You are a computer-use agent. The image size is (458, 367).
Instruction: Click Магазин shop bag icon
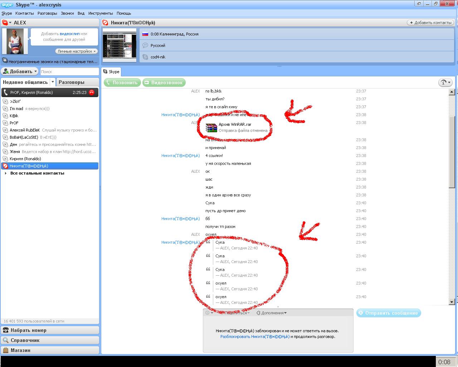(x=5, y=350)
